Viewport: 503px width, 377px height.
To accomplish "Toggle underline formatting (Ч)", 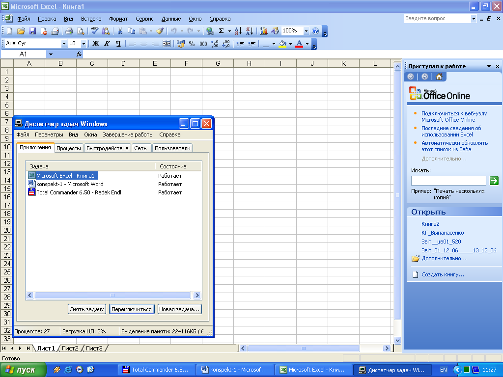I will [x=118, y=43].
